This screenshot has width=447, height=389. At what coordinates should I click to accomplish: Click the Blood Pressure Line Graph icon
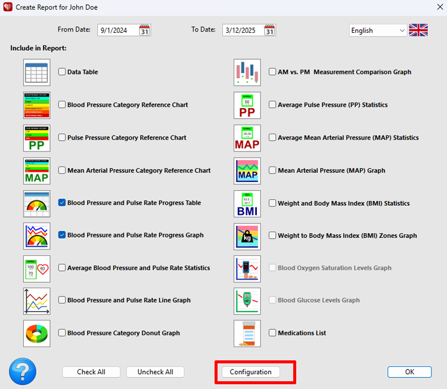pyautogui.click(x=36, y=301)
